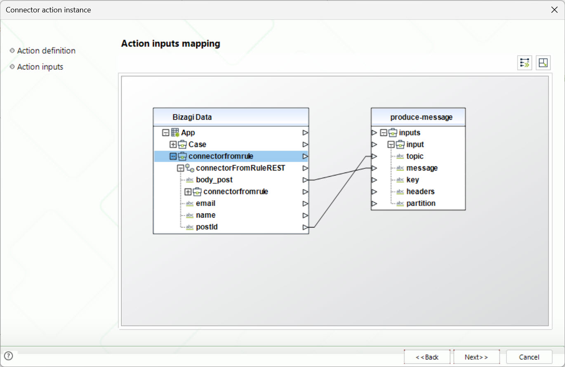Image resolution: width=565 pixels, height=367 pixels.
Task: Click the input arrow of headers
Action: [x=374, y=192]
